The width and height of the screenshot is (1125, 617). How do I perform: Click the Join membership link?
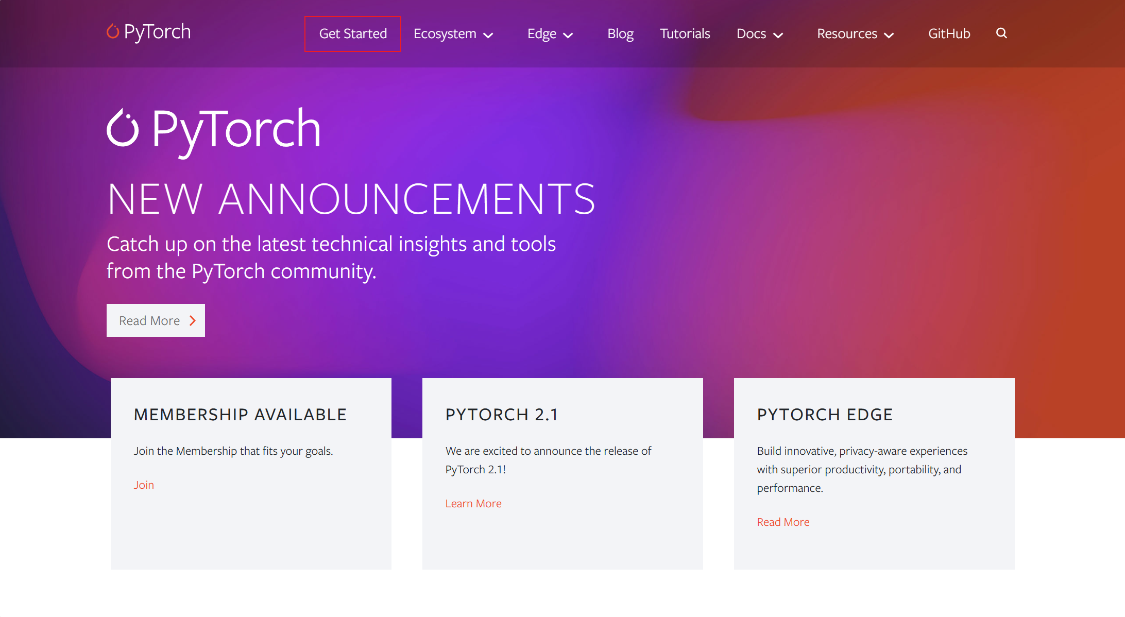pos(144,485)
